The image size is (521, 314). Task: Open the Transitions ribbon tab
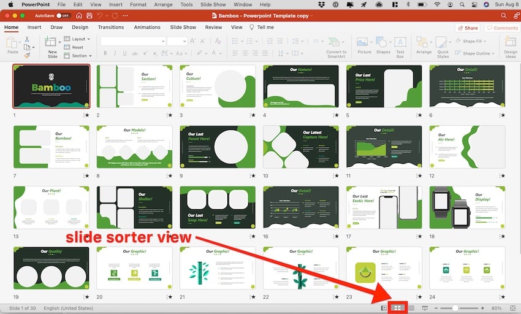point(111,27)
